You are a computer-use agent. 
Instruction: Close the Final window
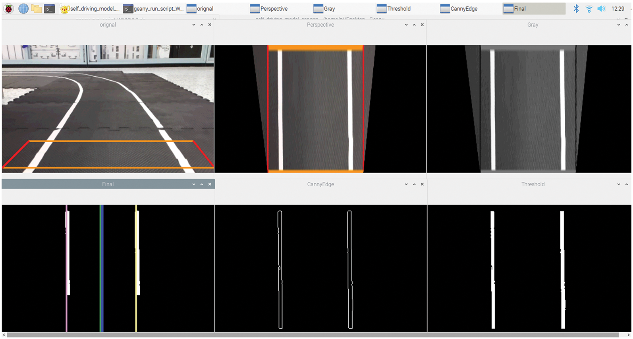tap(210, 184)
